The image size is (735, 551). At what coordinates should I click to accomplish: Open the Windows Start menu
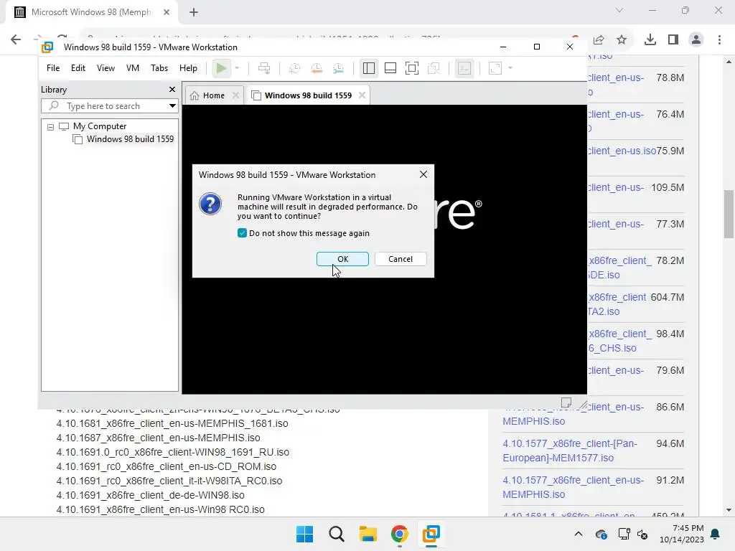point(304,534)
